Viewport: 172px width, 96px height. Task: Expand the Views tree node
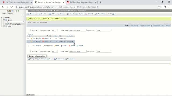[x=4, y=26]
